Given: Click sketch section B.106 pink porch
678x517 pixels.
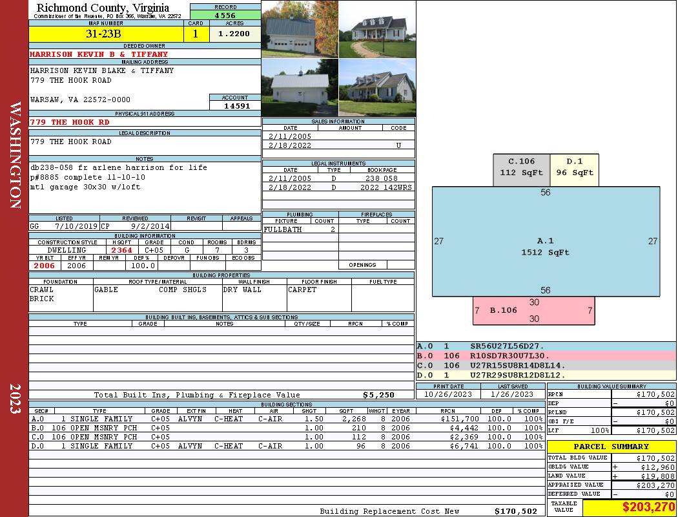Looking at the screenshot, I should tap(533, 311).
